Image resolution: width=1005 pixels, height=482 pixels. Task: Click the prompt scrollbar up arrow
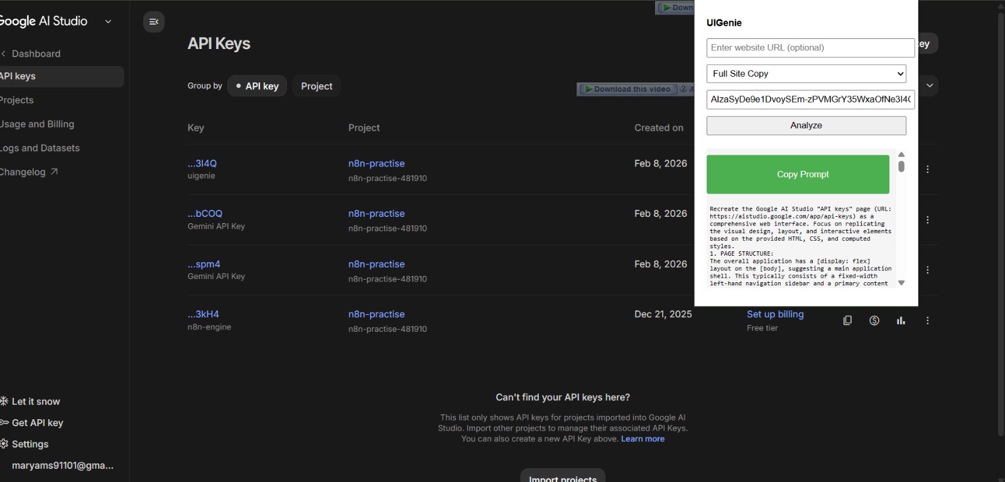[x=901, y=155]
